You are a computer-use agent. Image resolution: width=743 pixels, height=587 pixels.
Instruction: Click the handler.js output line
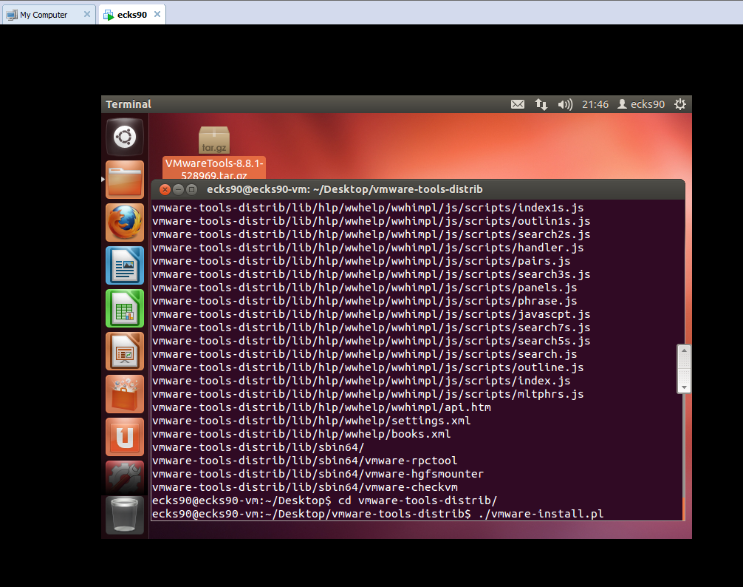(x=368, y=248)
